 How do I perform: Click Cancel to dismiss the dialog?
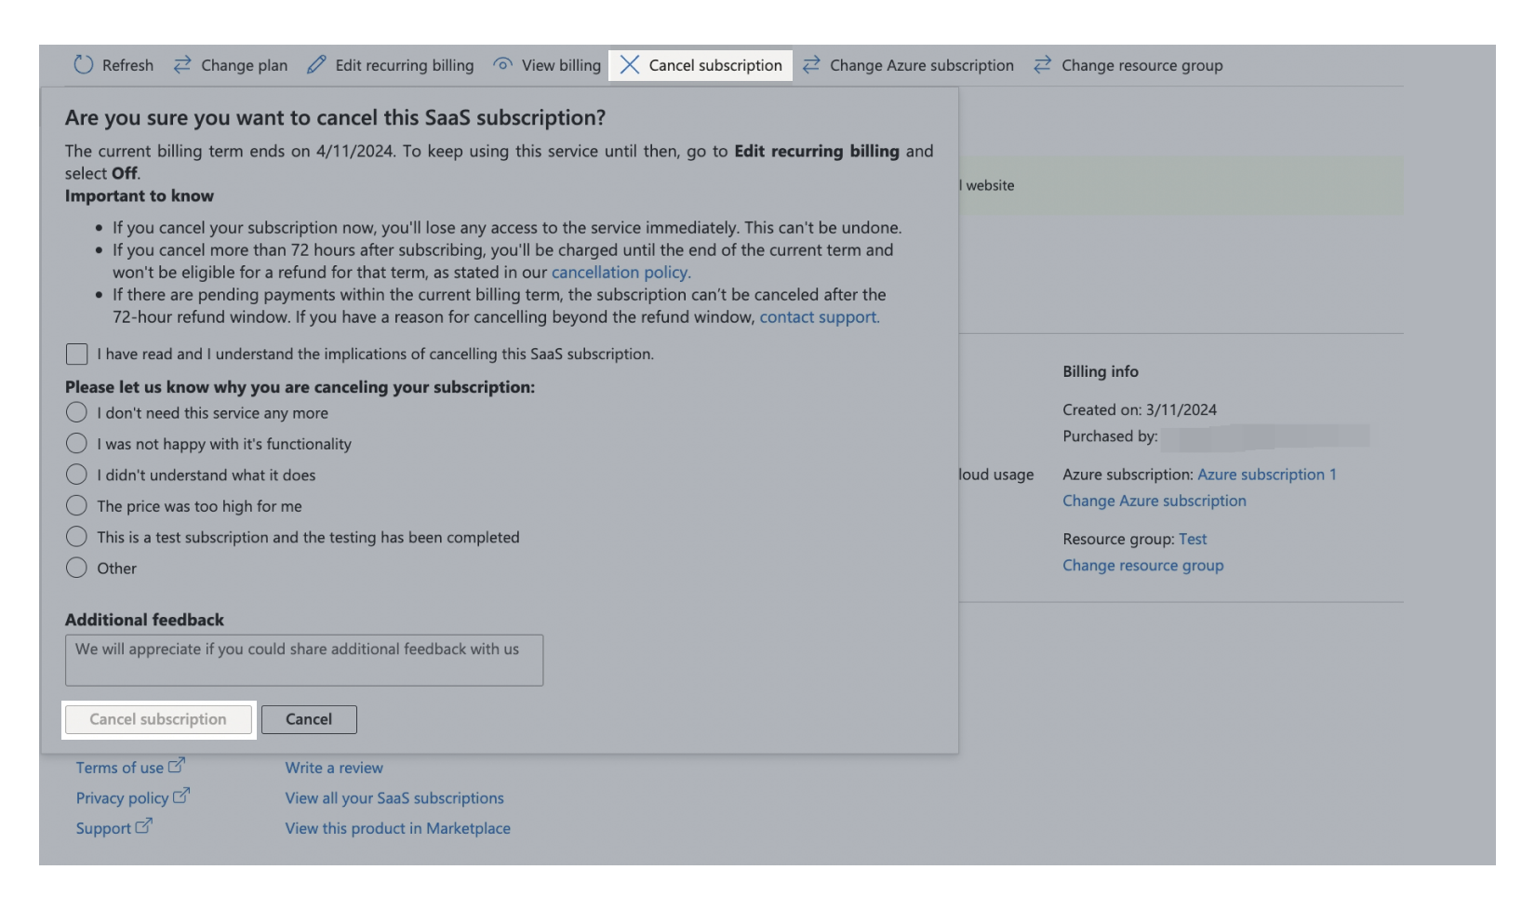click(309, 718)
